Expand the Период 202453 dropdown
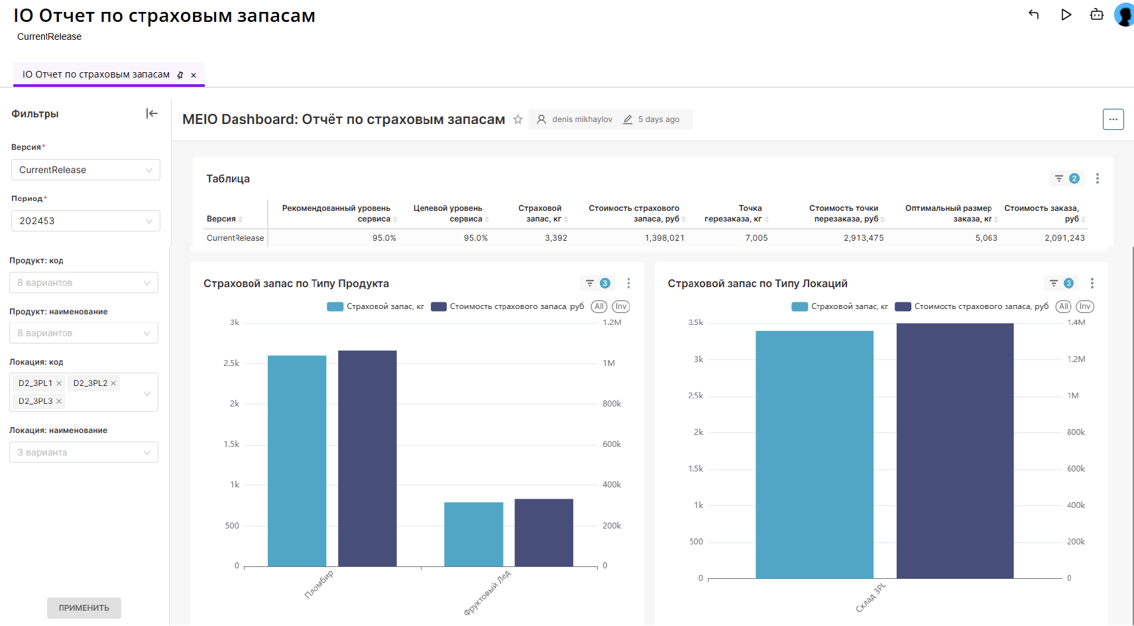The height and width of the screenshot is (626, 1134). point(85,221)
